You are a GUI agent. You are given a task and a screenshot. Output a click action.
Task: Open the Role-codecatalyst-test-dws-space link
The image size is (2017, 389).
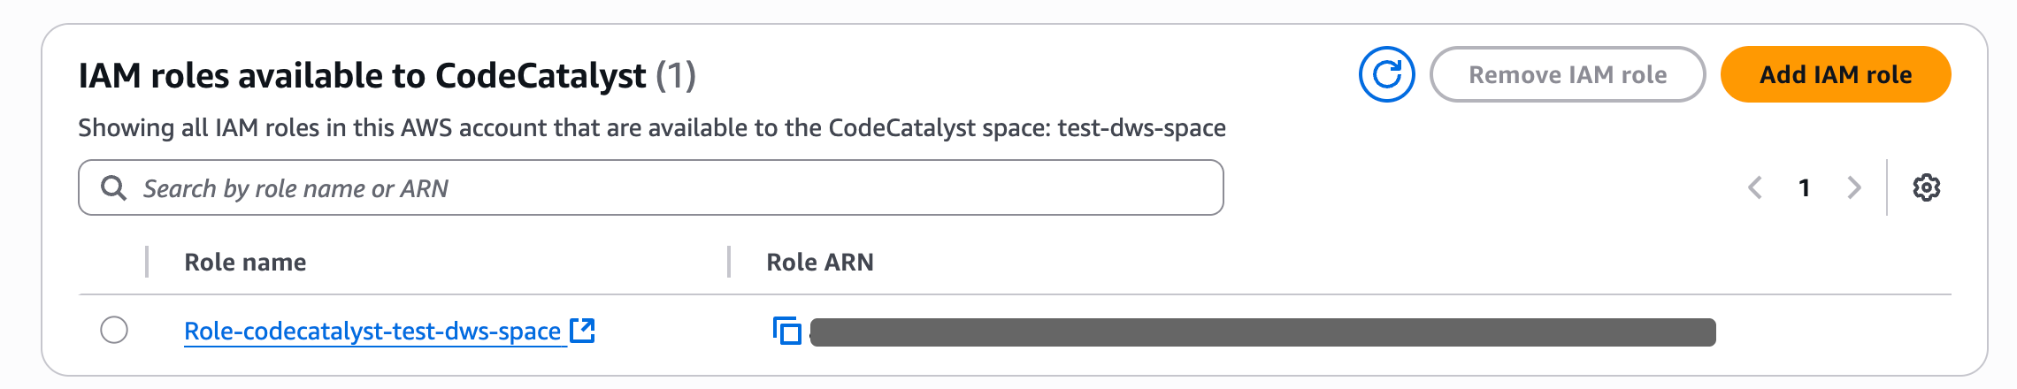(x=372, y=331)
